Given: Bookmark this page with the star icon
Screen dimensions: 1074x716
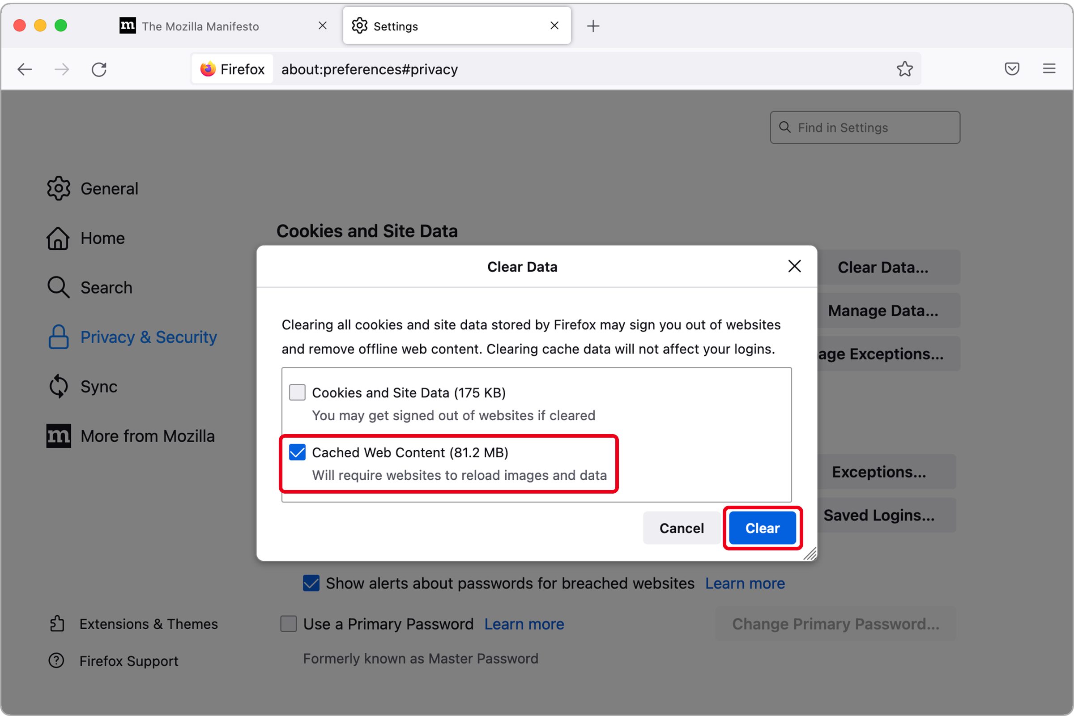Looking at the screenshot, I should (x=905, y=69).
